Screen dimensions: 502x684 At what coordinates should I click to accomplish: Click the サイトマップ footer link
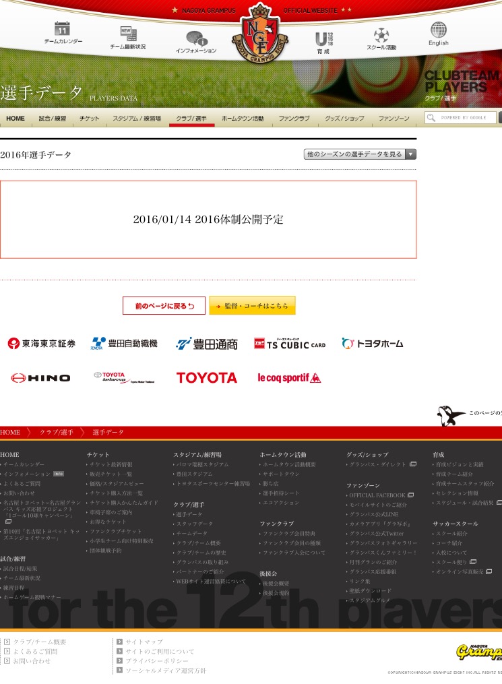click(144, 642)
